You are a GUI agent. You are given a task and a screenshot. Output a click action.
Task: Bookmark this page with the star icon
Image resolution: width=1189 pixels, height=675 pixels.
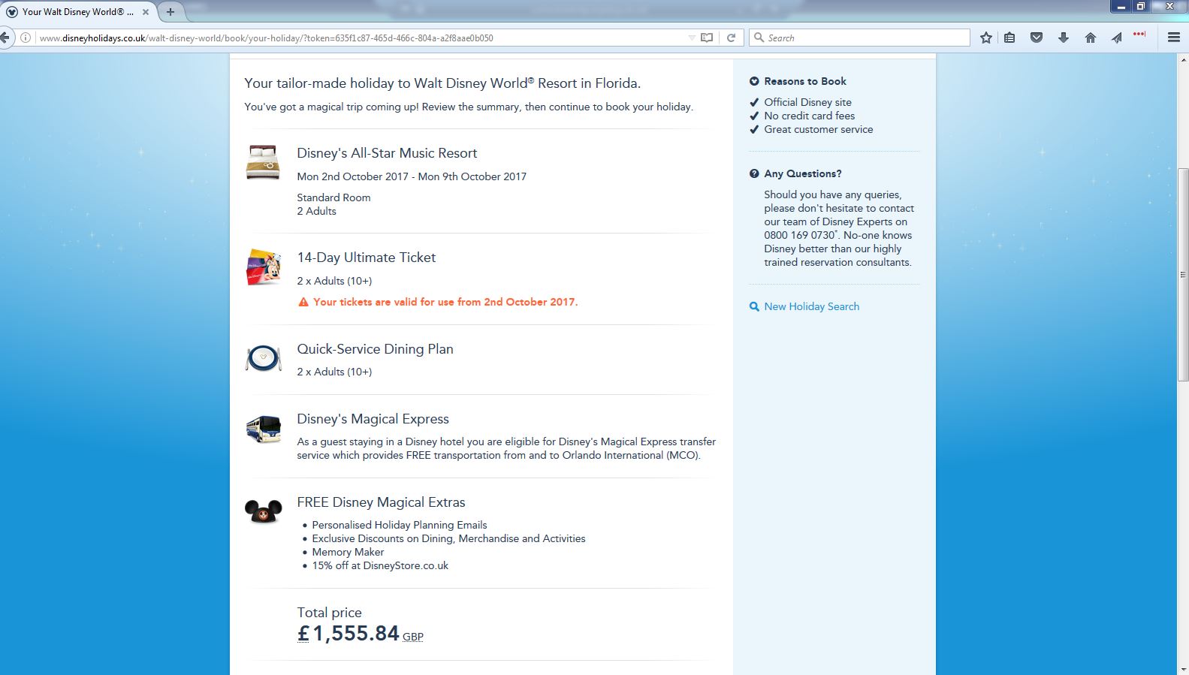tap(986, 38)
